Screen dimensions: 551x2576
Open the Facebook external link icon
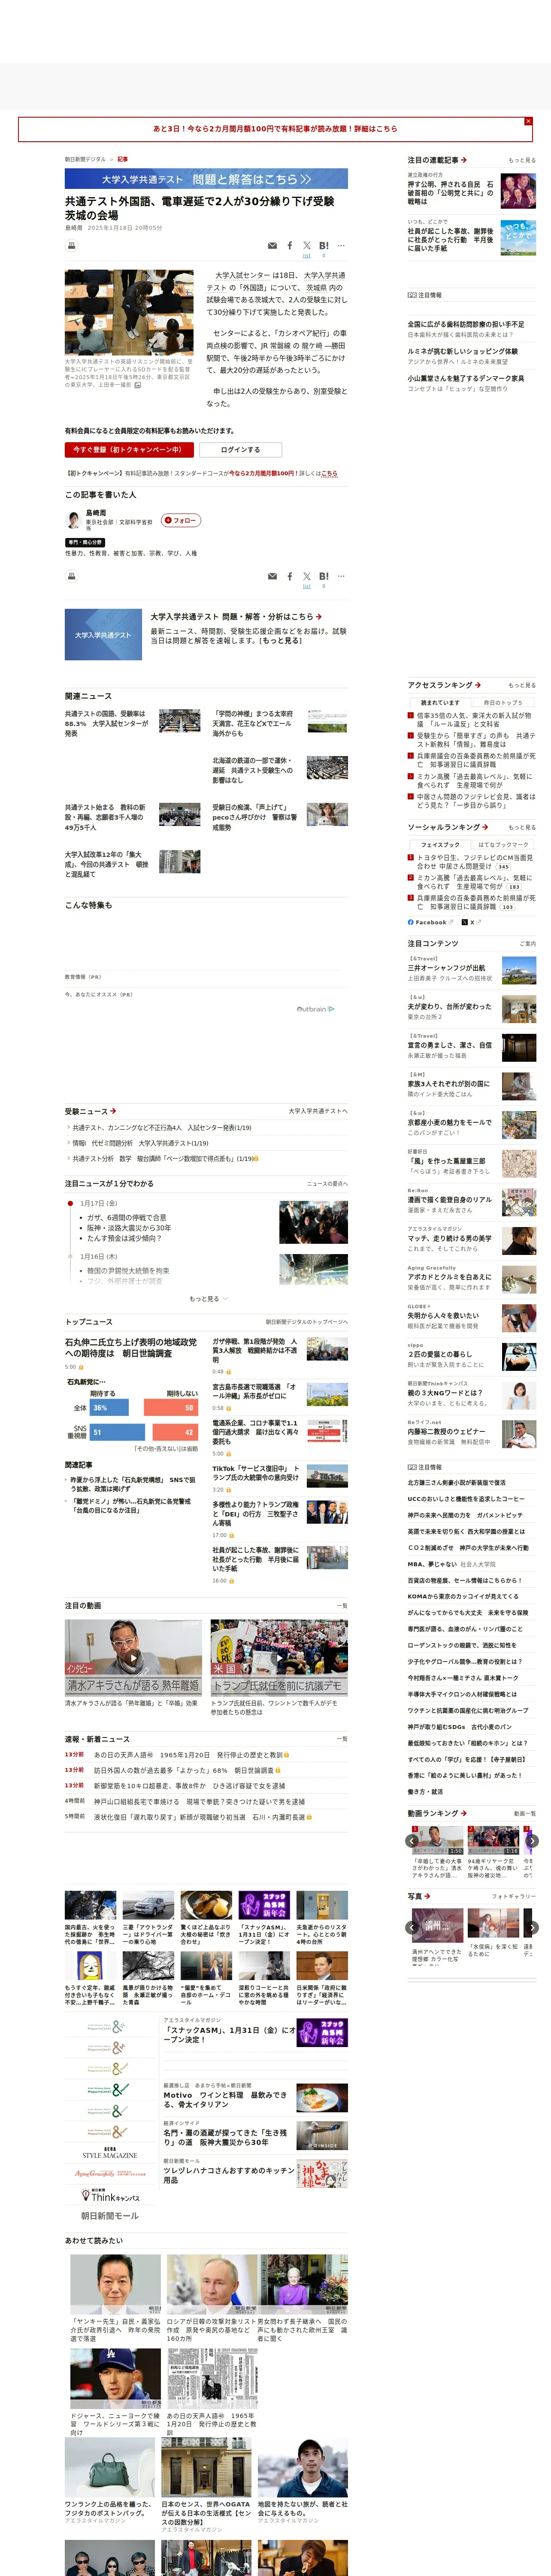click(x=430, y=923)
